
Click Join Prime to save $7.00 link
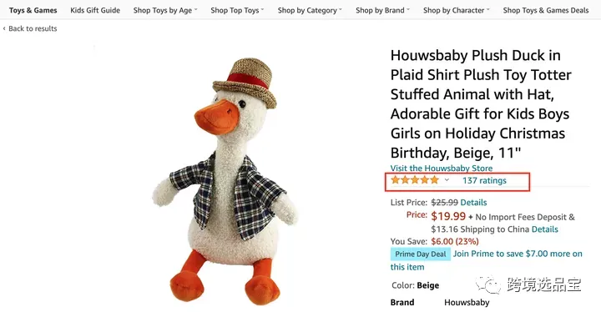(486, 260)
